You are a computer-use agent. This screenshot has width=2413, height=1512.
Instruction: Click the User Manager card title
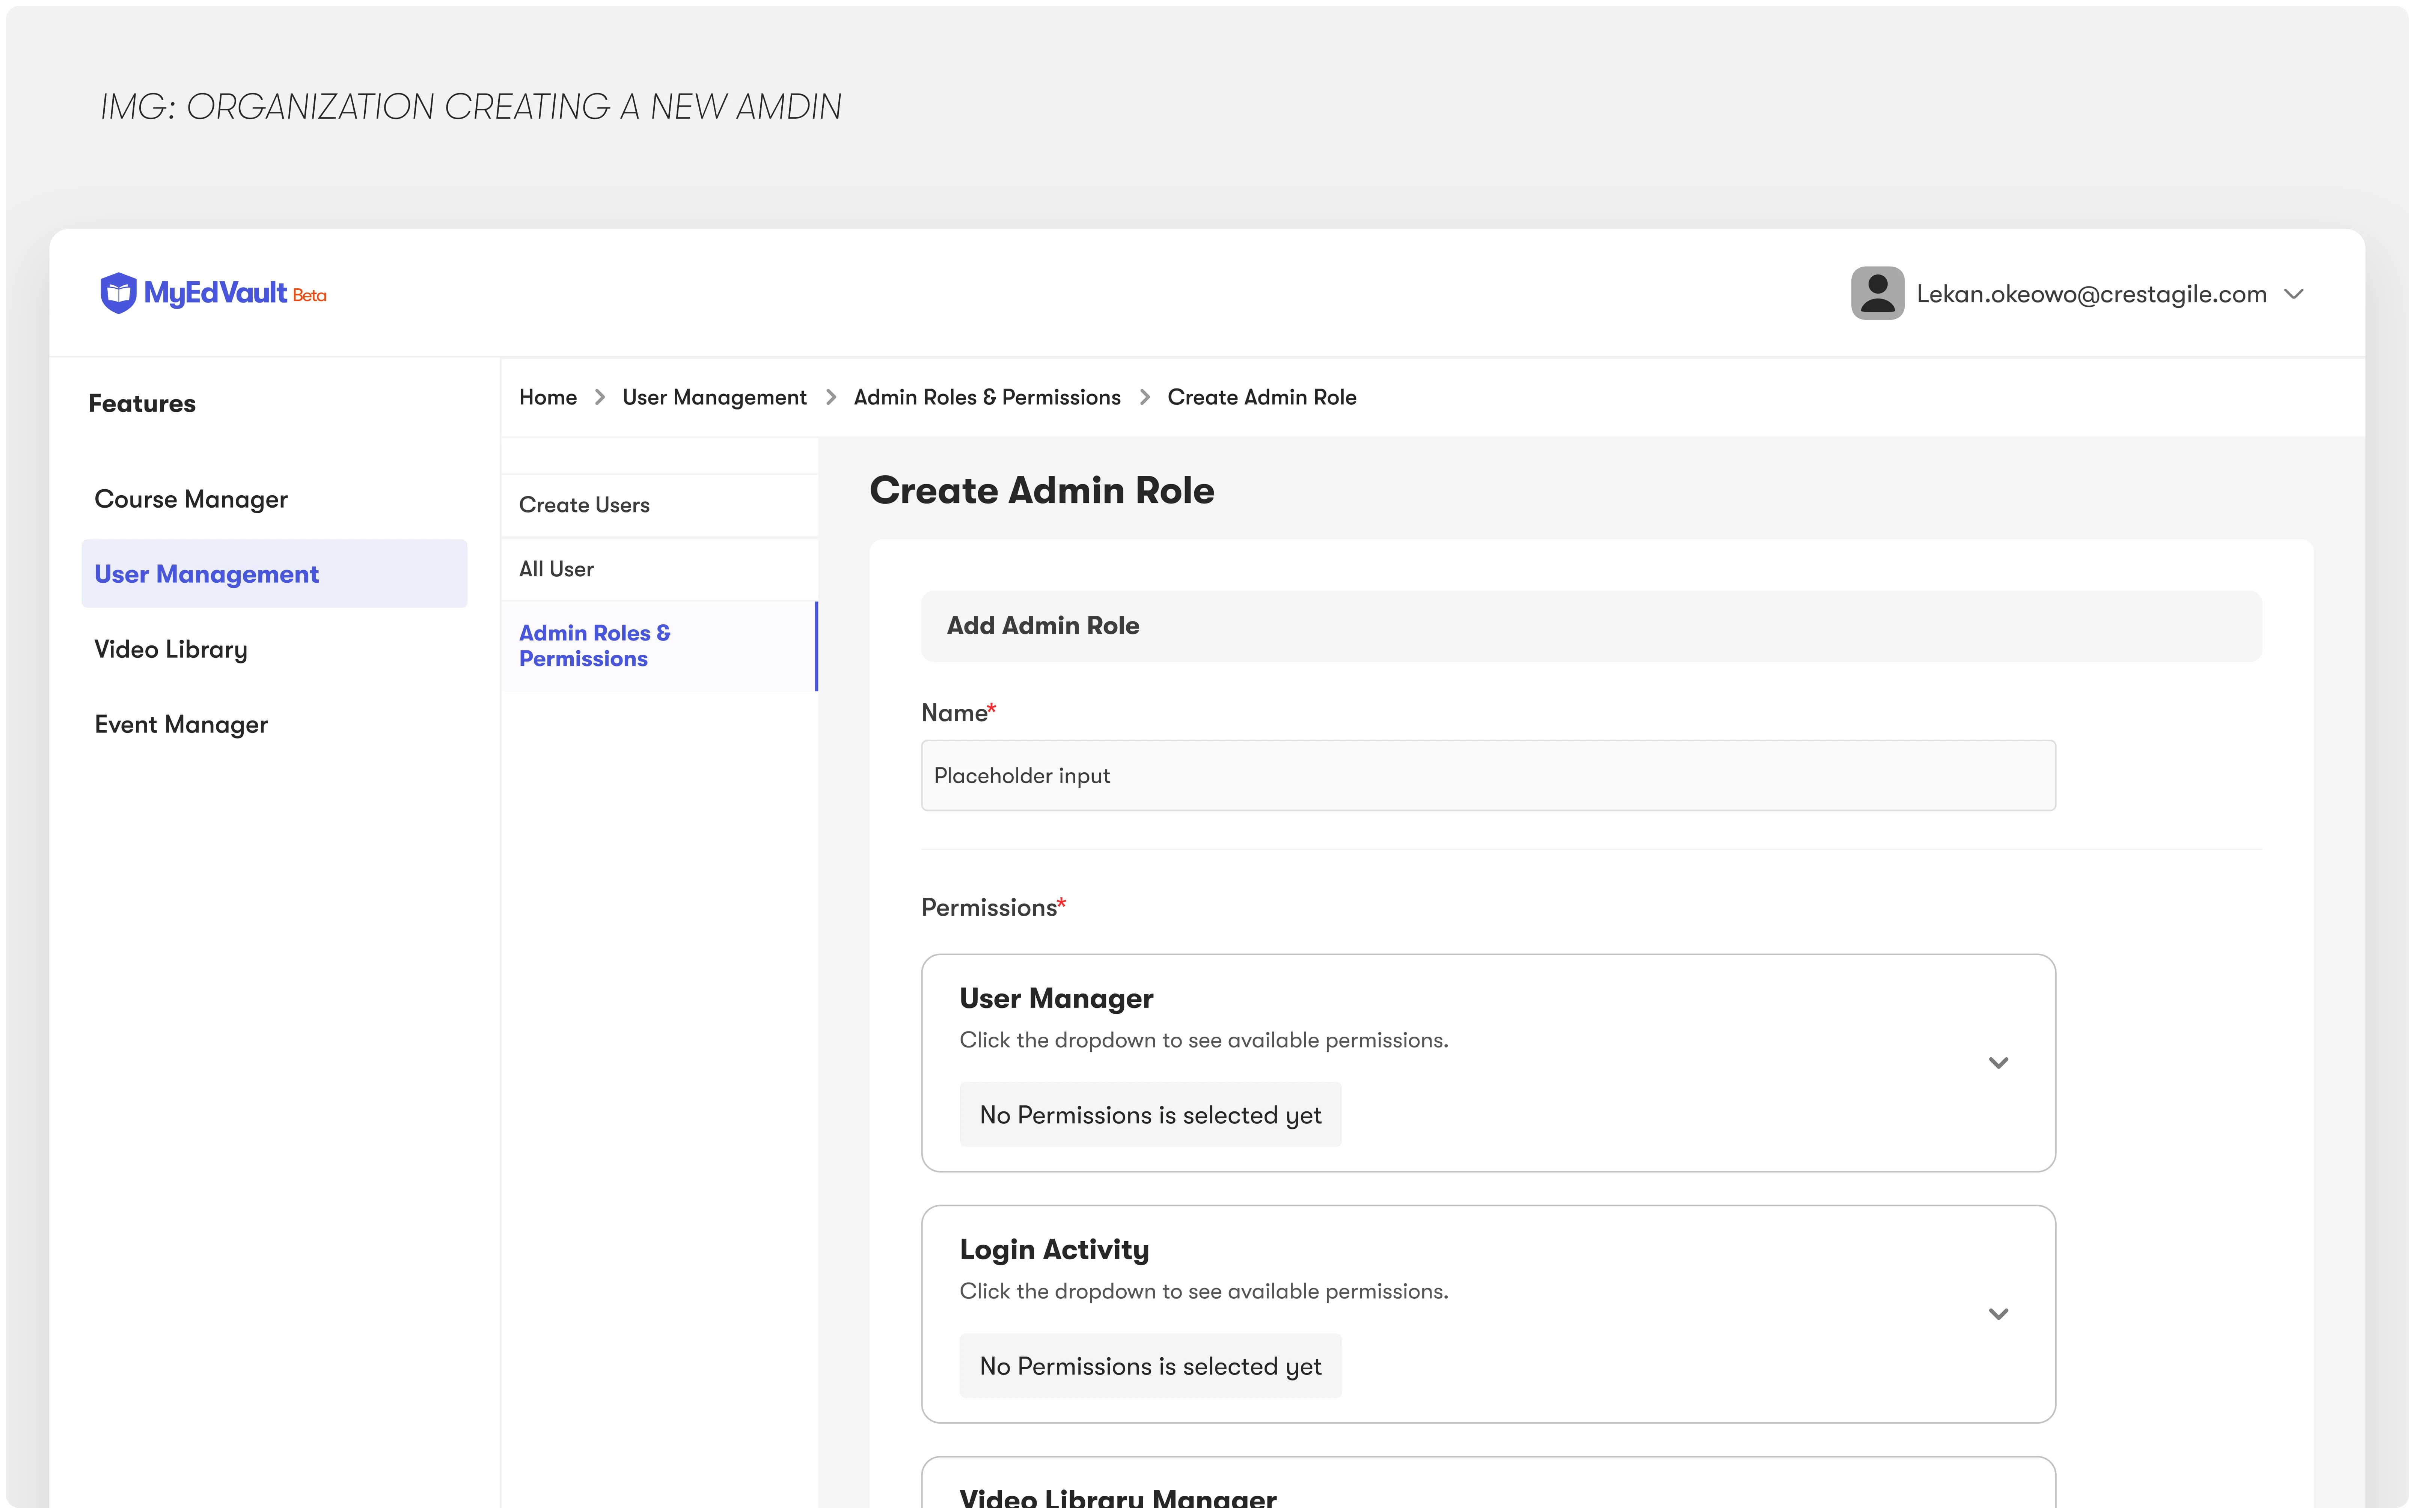[x=1056, y=998]
